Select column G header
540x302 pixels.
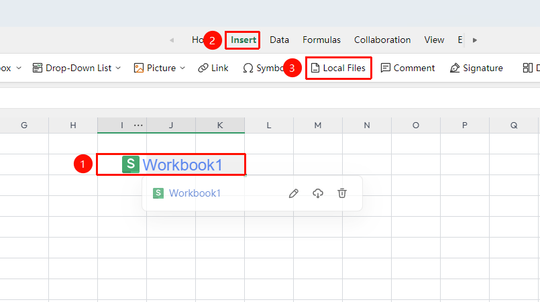click(x=24, y=125)
